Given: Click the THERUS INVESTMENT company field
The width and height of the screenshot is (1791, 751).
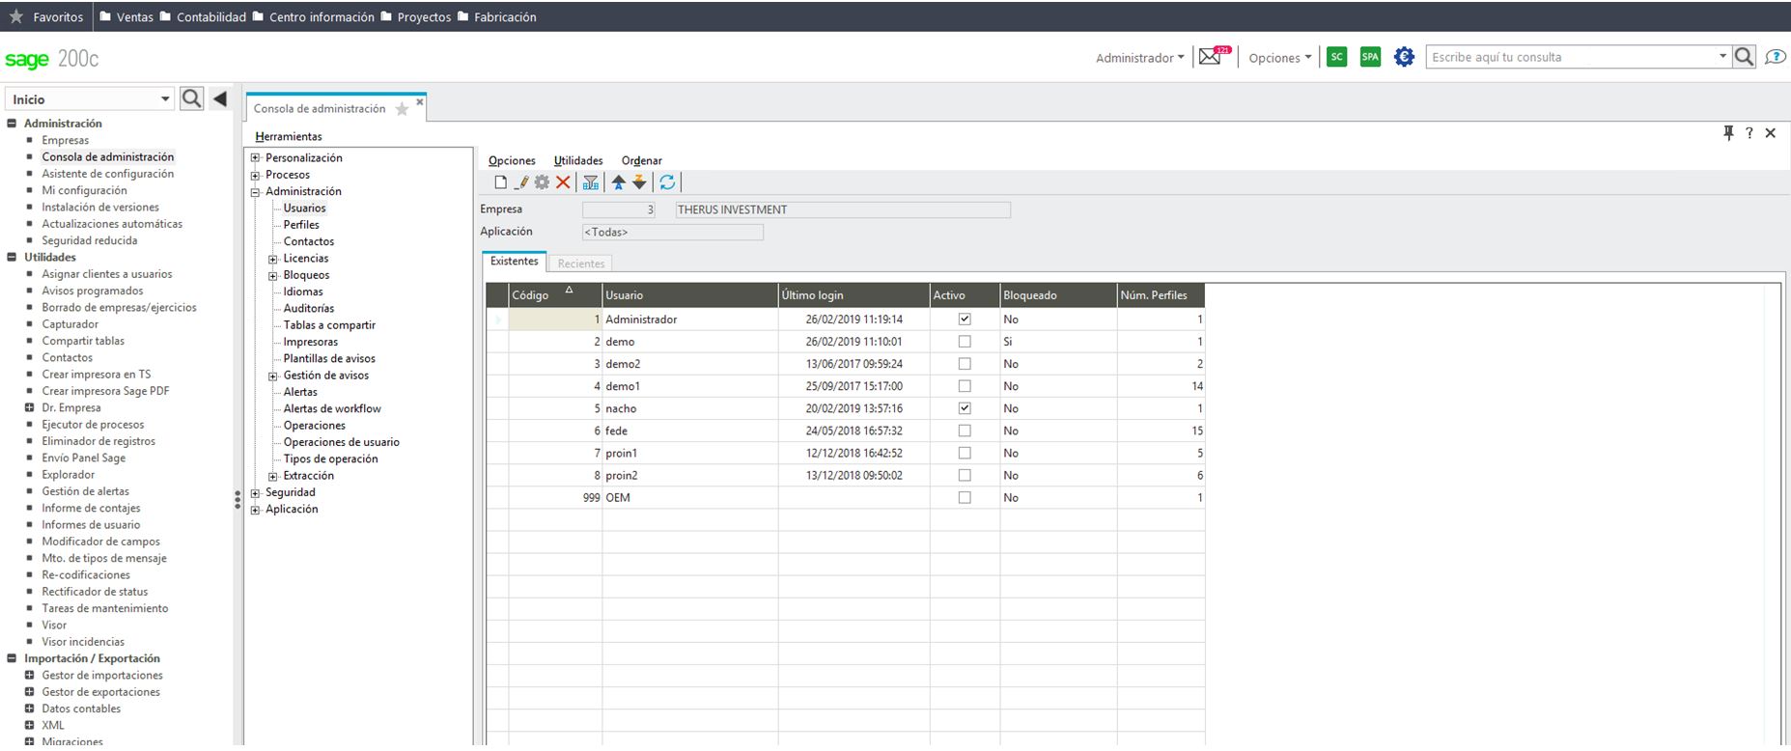Looking at the screenshot, I should tap(843, 209).
